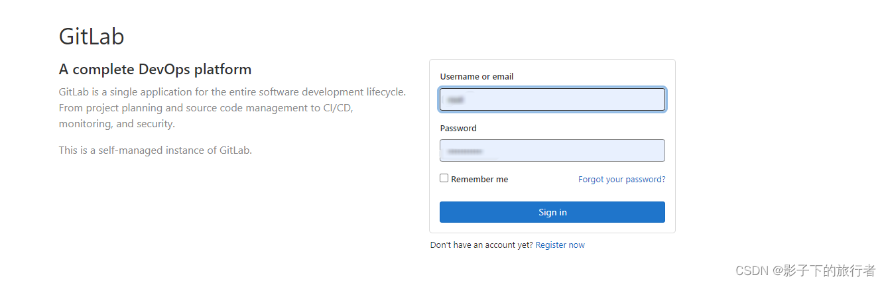Click the 'monitoring, and security.' text line
This screenshot has width=886, height=283.
pyautogui.click(x=117, y=124)
